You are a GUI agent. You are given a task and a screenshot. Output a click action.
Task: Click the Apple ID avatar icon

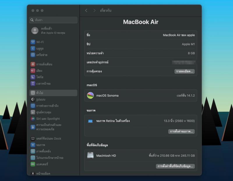click(x=35, y=30)
